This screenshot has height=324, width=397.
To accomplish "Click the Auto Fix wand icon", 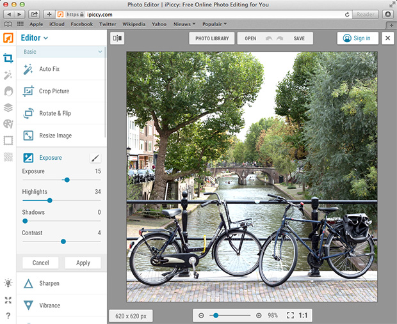I will pyautogui.click(x=28, y=69).
